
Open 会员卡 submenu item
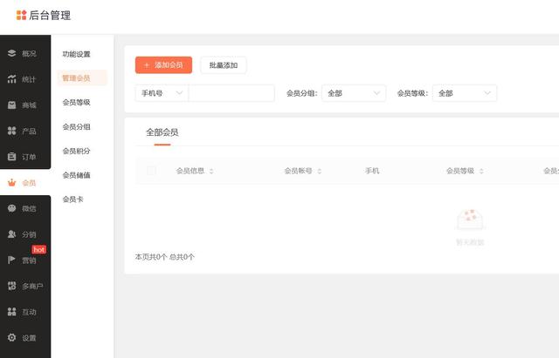tap(72, 199)
